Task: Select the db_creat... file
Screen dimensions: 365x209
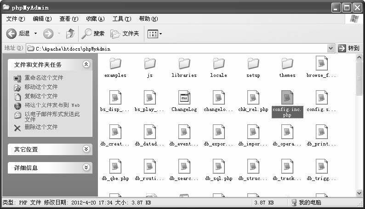Action: (x=115, y=136)
